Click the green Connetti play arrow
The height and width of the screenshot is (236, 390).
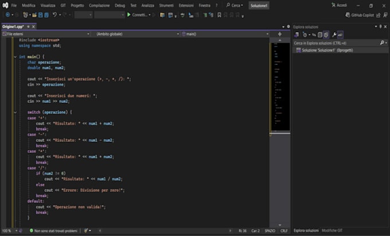pyautogui.click(x=129, y=15)
